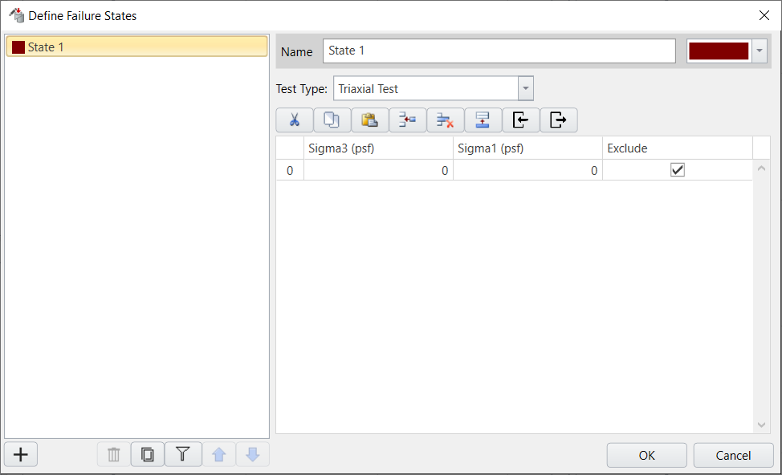Select State 1 in the states list
This screenshot has height=475, width=782.
tap(136, 47)
